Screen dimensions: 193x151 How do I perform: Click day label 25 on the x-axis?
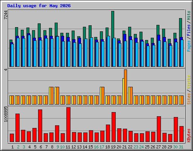147,147
